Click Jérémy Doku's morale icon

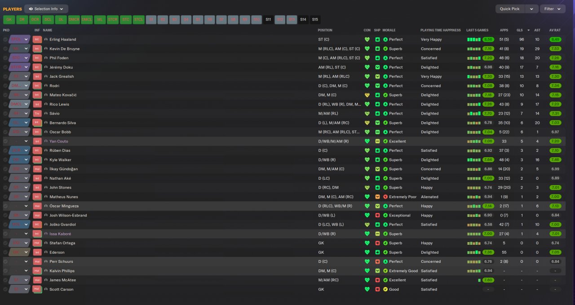point(385,67)
